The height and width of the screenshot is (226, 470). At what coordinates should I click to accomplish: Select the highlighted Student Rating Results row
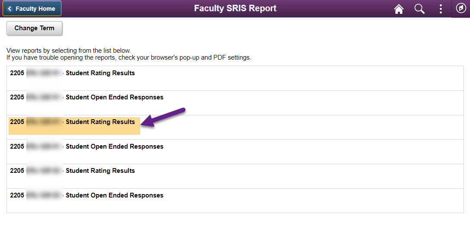(x=100, y=122)
